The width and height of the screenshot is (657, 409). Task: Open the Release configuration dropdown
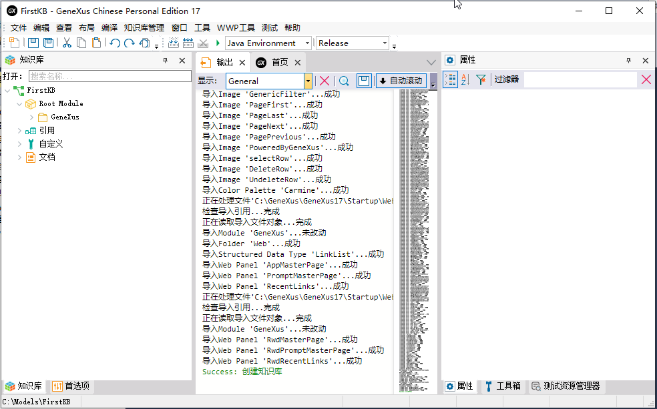point(385,43)
